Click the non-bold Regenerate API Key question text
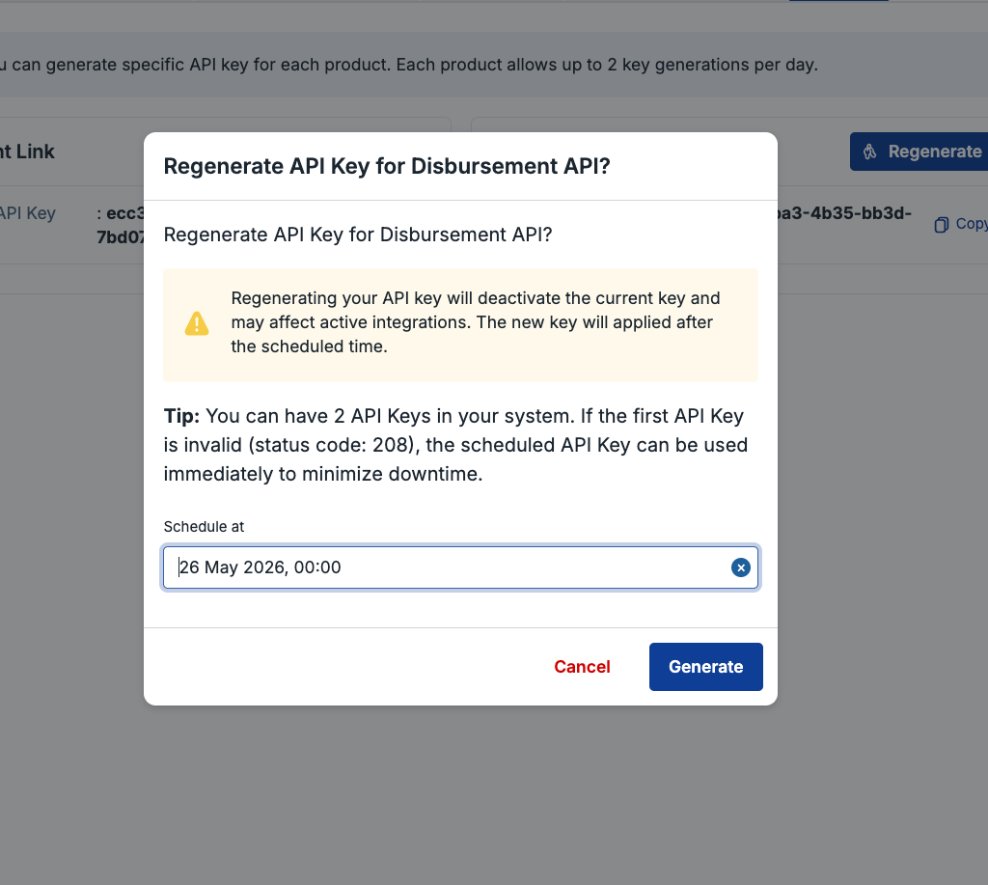988x885 pixels. [358, 235]
